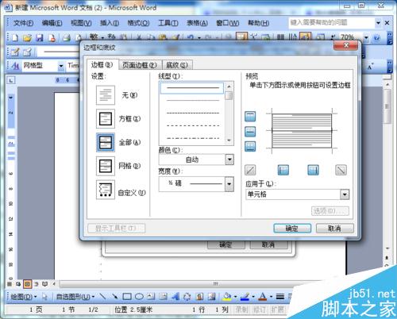Open the 70% zoom dropdown

point(366,38)
